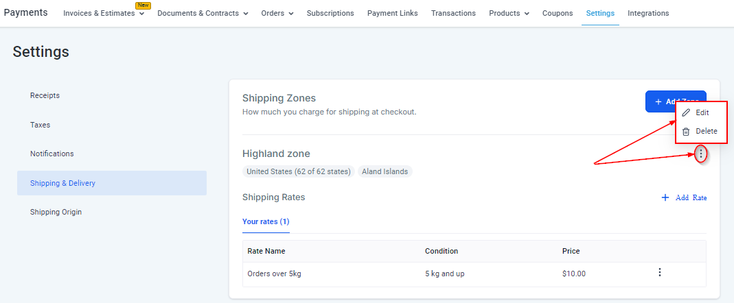Open the Payment Links tab

pos(393,14)
